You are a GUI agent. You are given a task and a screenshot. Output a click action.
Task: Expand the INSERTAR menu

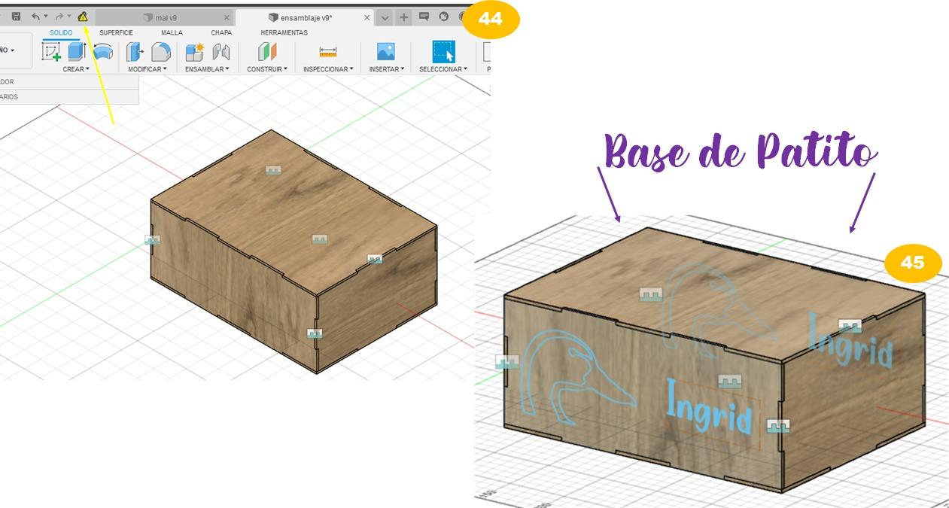click(x=387, y=69)
